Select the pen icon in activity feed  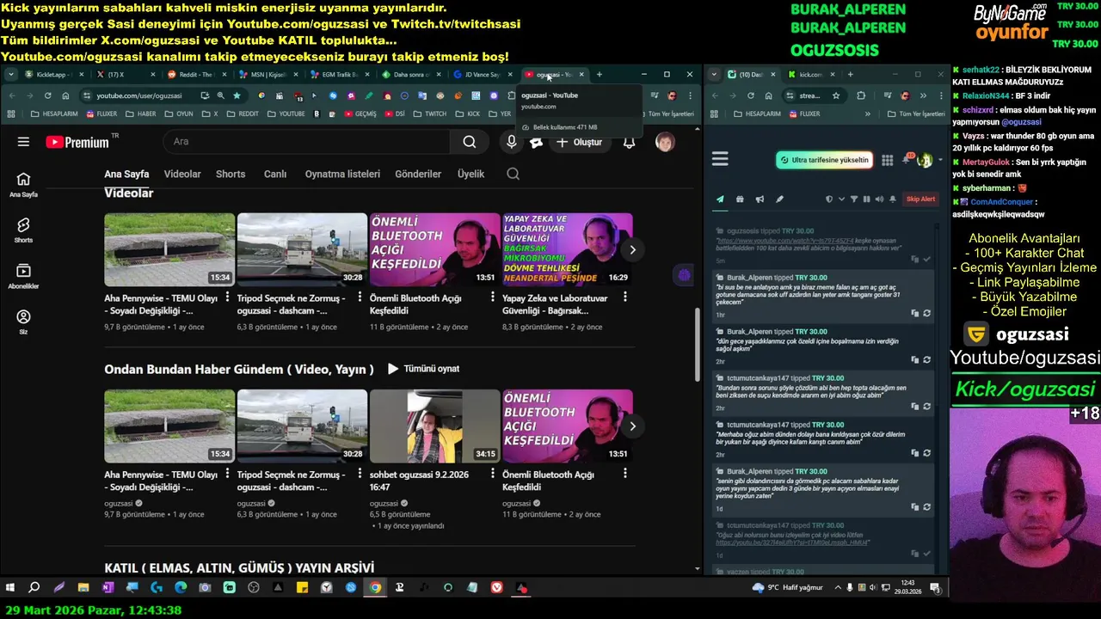tap(779, 199)
